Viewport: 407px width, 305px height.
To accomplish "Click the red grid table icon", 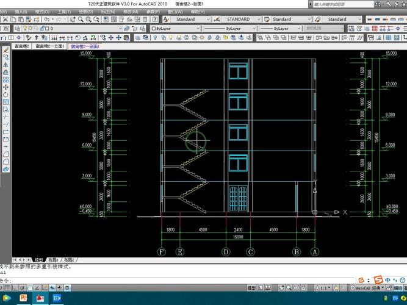I will point(375,28).
